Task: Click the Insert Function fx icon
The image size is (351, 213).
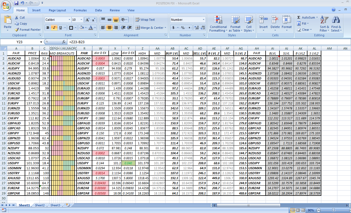Action: click(x=63, y=42)
